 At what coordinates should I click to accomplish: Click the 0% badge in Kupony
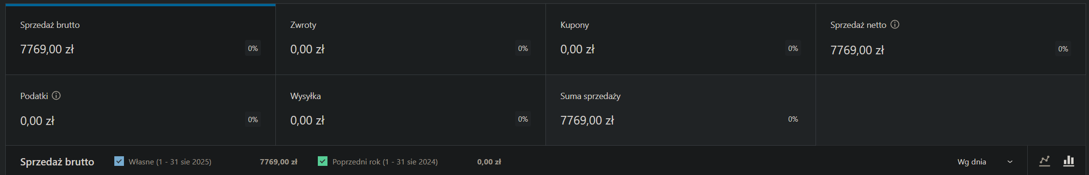(x=793, y=48)
